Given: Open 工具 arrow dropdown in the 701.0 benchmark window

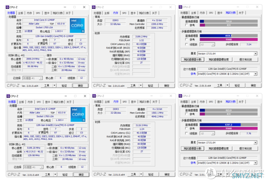Looking at the screenshot, I should click(227, 85).
